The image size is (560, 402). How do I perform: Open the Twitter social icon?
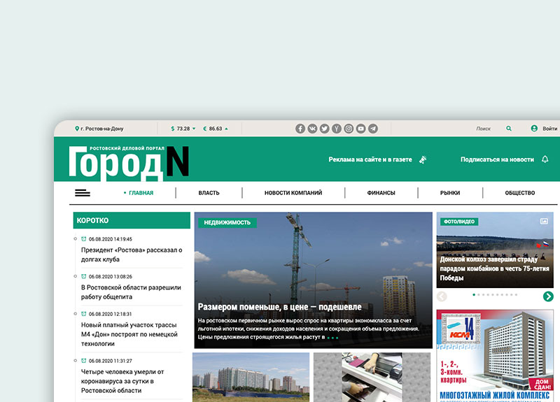pos(325,129)
